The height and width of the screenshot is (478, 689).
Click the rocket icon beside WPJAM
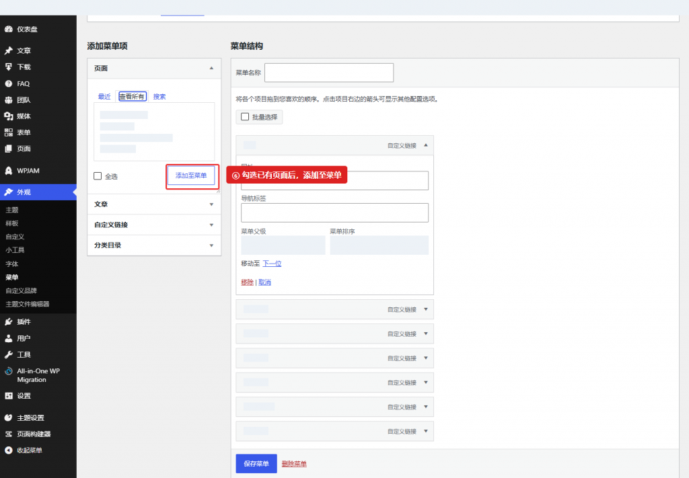point(8,170)
